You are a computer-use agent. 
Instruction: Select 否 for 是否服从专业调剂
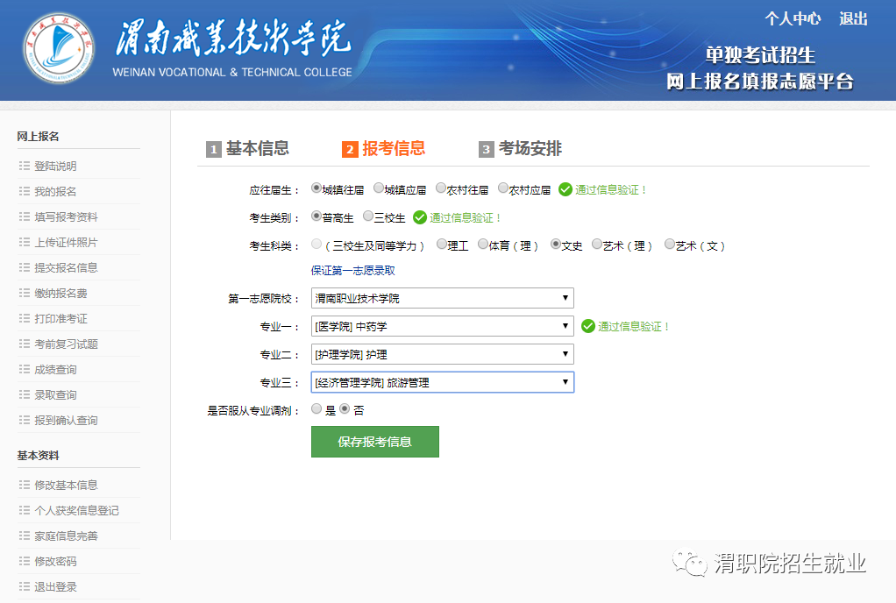[345, 408]
